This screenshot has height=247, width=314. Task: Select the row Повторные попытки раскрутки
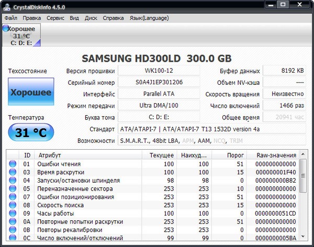pos(153,221)
